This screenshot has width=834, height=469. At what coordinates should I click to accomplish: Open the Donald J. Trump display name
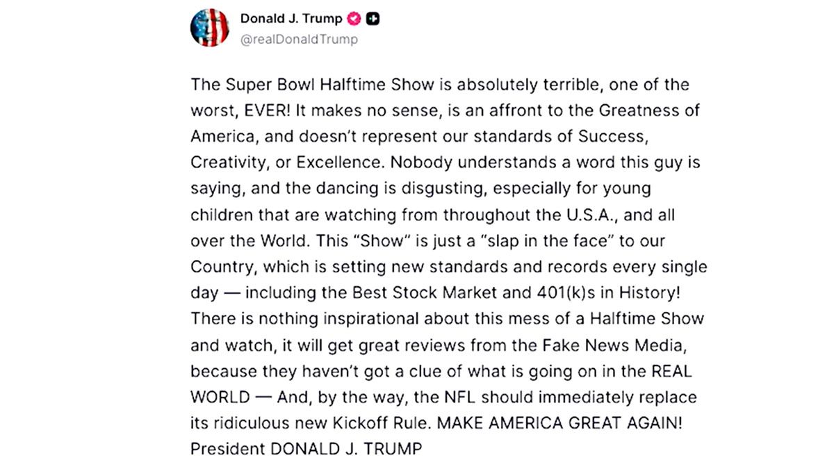(x=291, y=19)
